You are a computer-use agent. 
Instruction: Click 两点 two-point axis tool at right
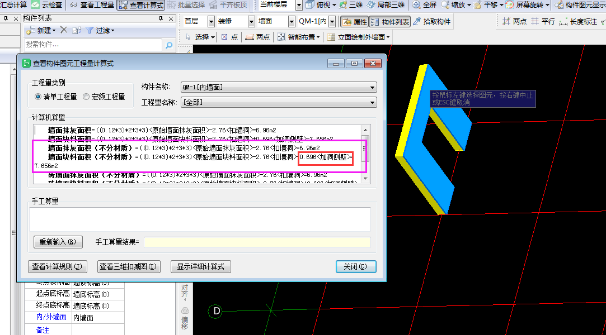pos(514,22)
